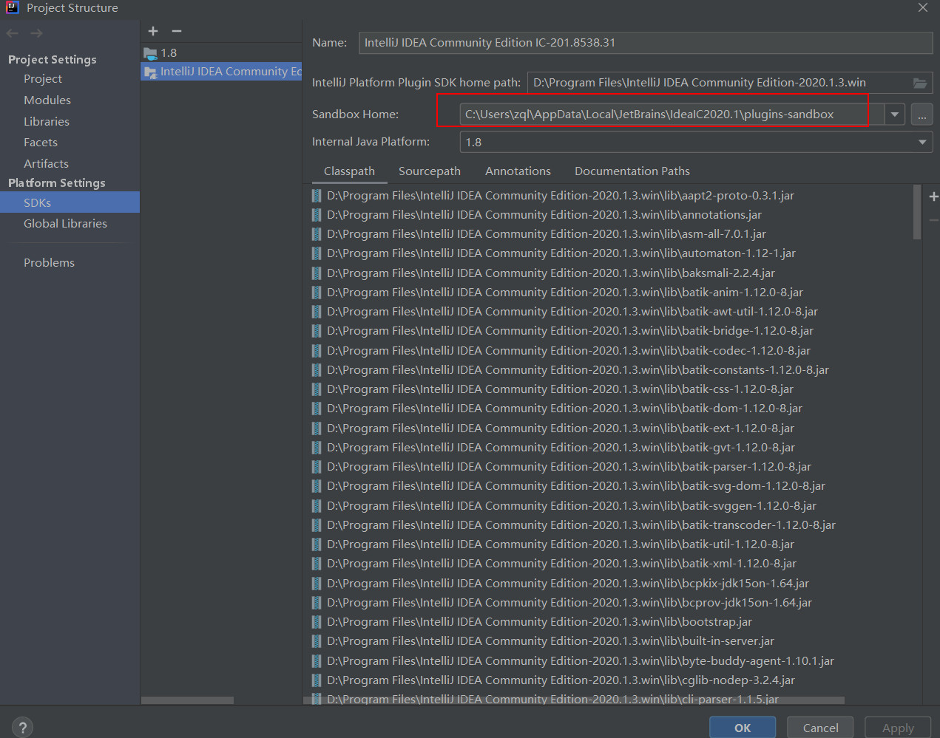Click the ellipsis browse button for Sandbox Home
This screenshot has width=940, height=738.
(922, 115)
